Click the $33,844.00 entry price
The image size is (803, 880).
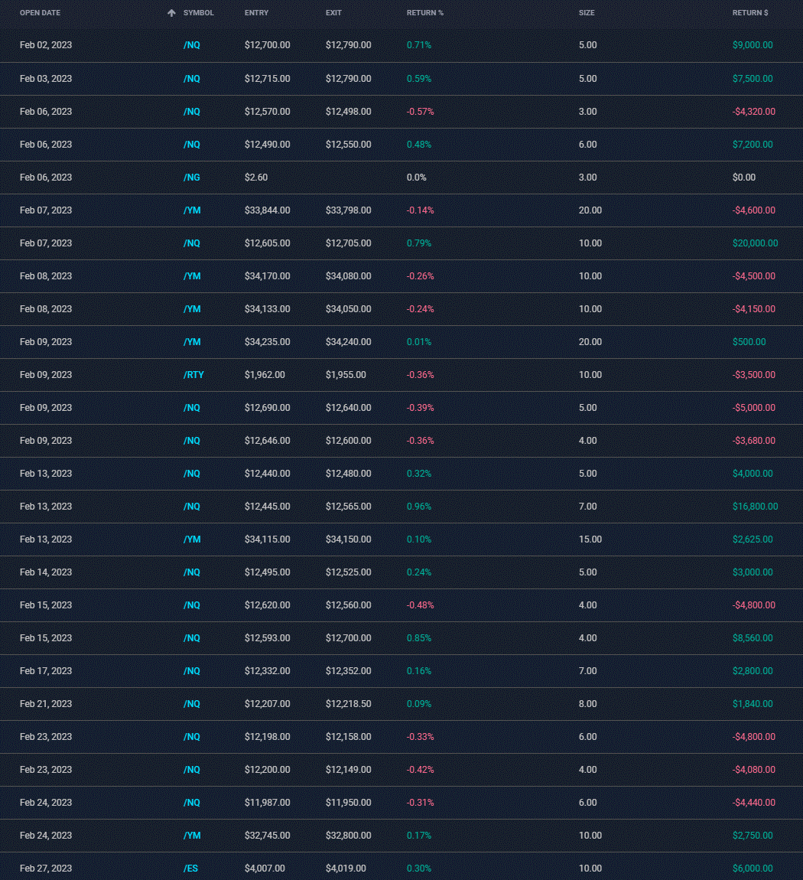[x=267, y=210]
